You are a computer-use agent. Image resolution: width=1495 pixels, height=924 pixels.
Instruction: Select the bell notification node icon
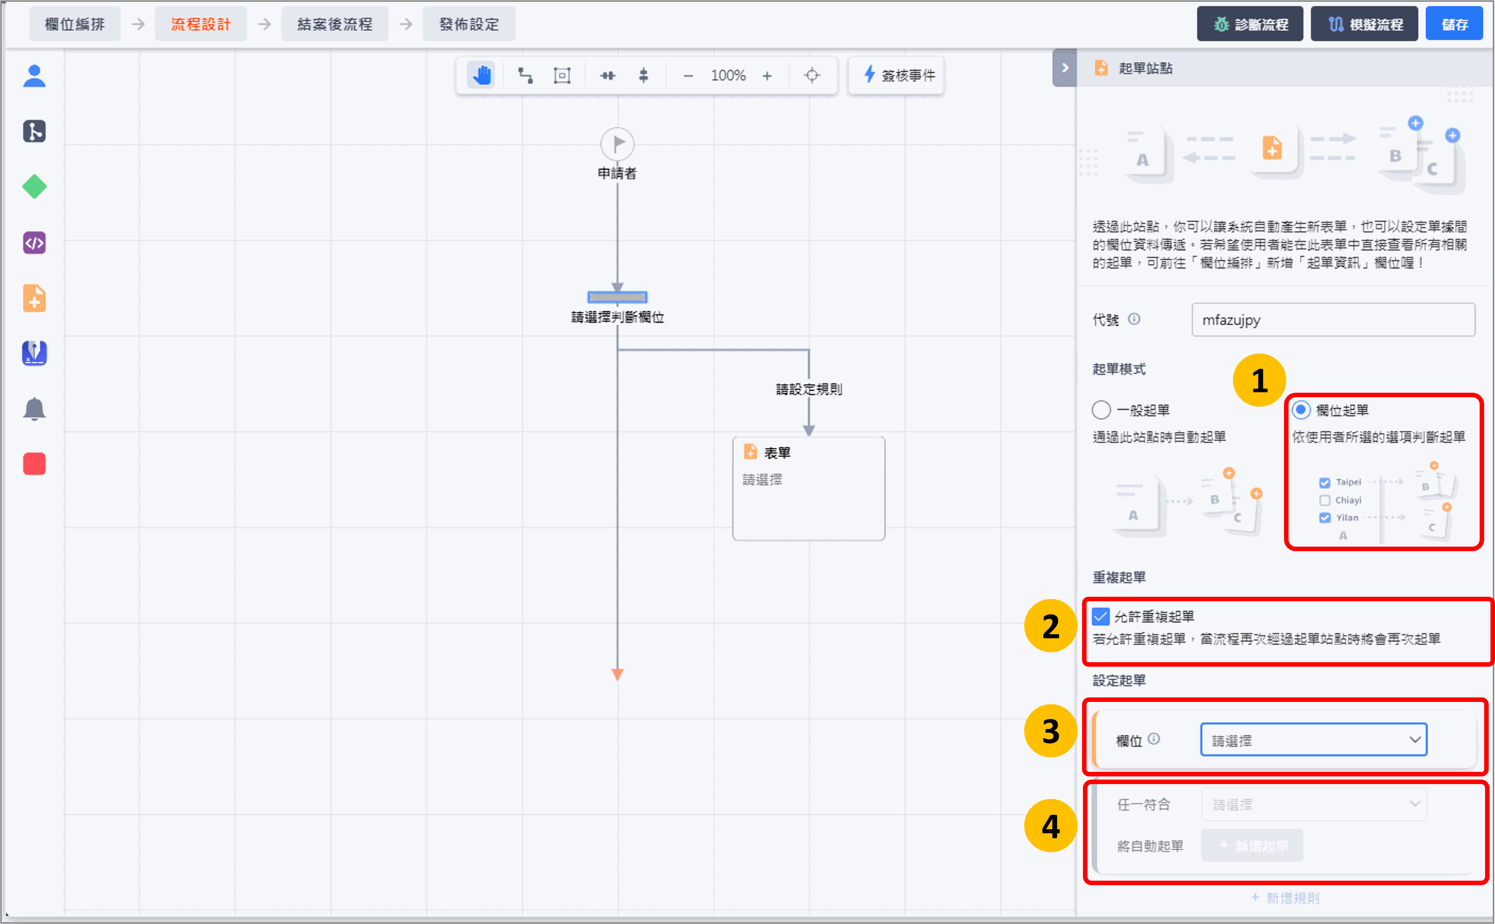coord(34,409)
